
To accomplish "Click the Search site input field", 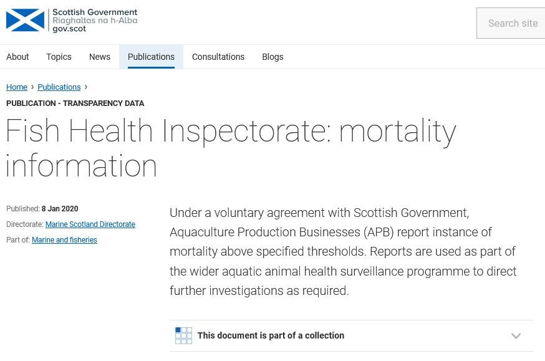I will (512, 23).
